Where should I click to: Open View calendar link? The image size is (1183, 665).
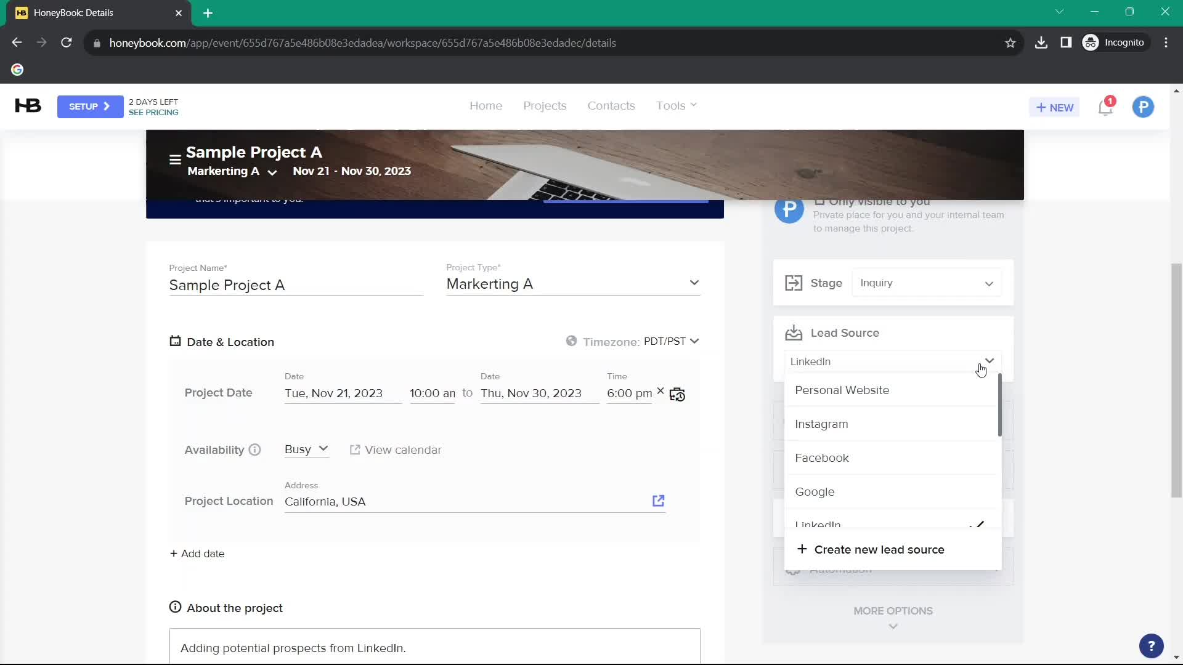coord(396,450)
